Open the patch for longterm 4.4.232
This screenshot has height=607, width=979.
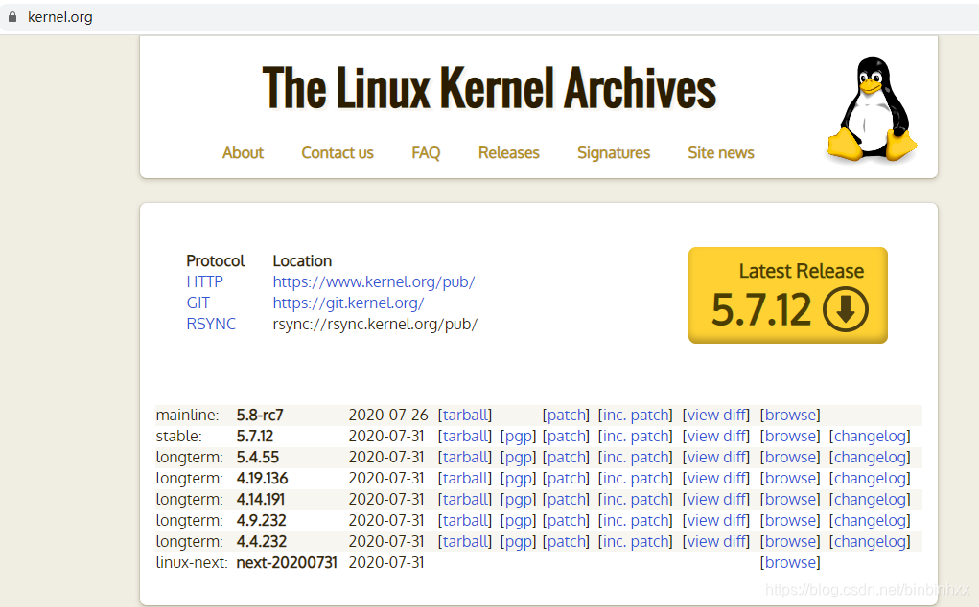567,542
